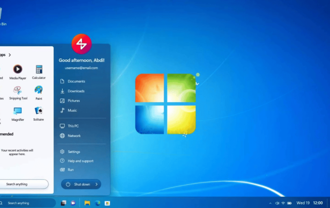Expand the Shut down options arrow

point(97,184)
